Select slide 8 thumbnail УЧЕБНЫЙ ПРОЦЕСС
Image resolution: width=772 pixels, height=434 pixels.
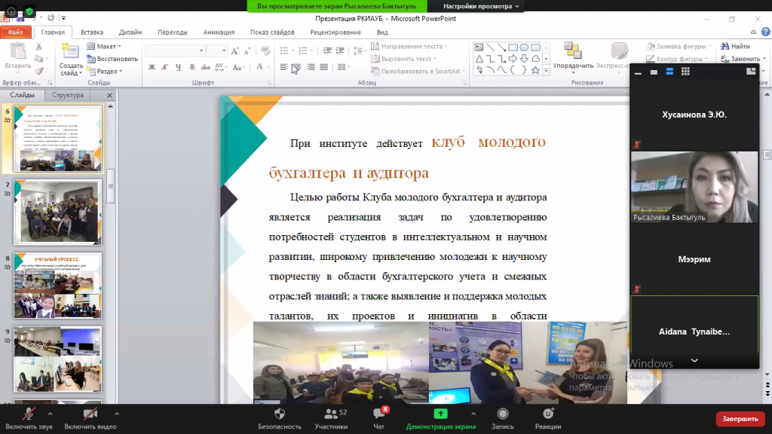click(x=57, y=286)
